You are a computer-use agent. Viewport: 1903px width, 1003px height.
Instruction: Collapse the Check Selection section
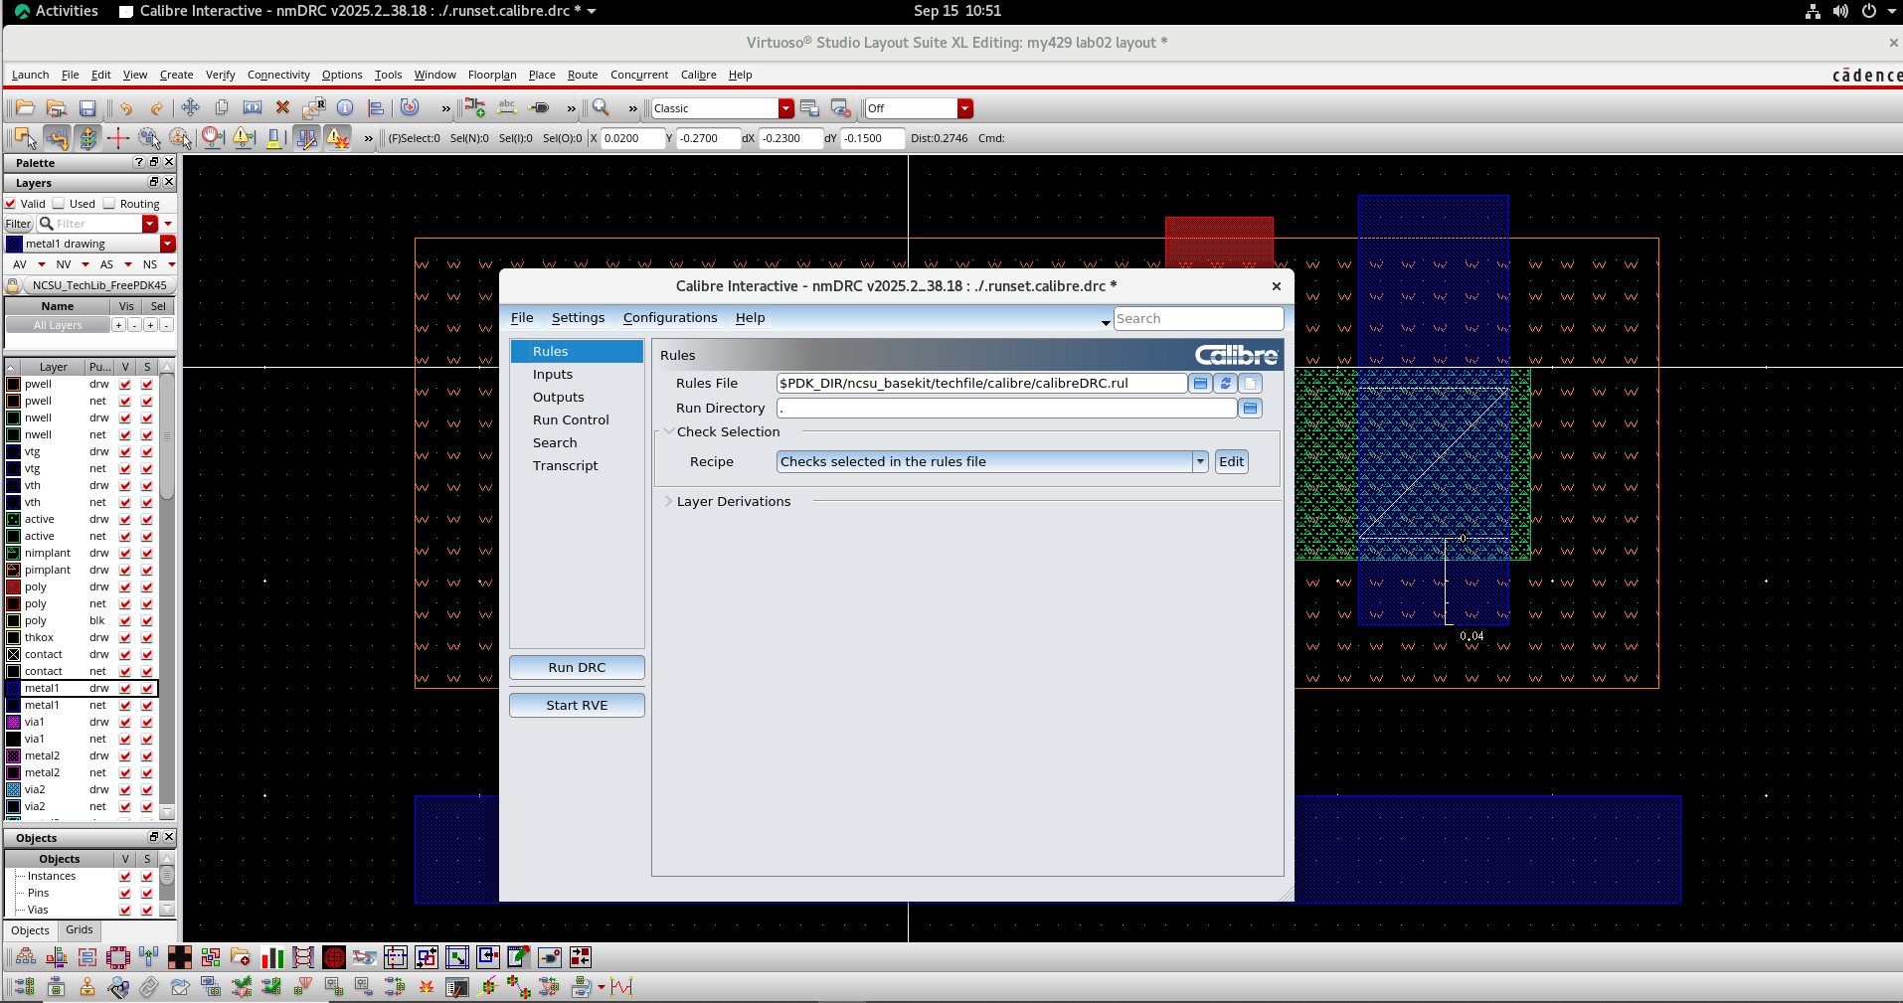coord(668,431)
